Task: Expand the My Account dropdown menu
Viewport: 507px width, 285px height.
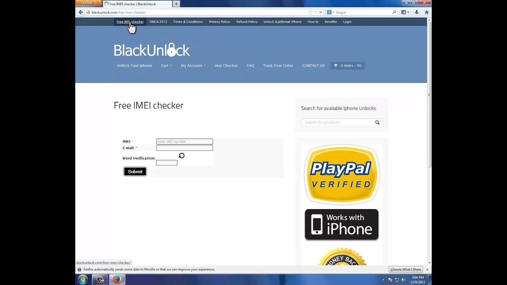Action: [193, 66]
